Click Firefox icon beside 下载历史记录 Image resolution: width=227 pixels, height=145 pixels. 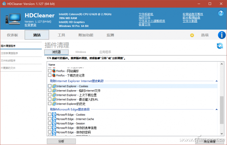tap(54, 75)
